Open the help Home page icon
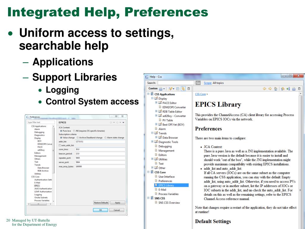 276,89
